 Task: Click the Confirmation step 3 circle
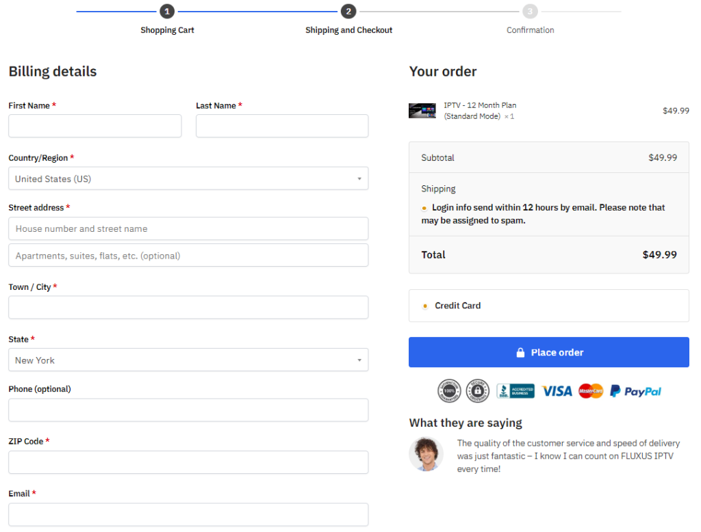point(530,12)
